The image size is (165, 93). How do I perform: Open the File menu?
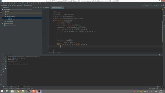coord(1,3)
